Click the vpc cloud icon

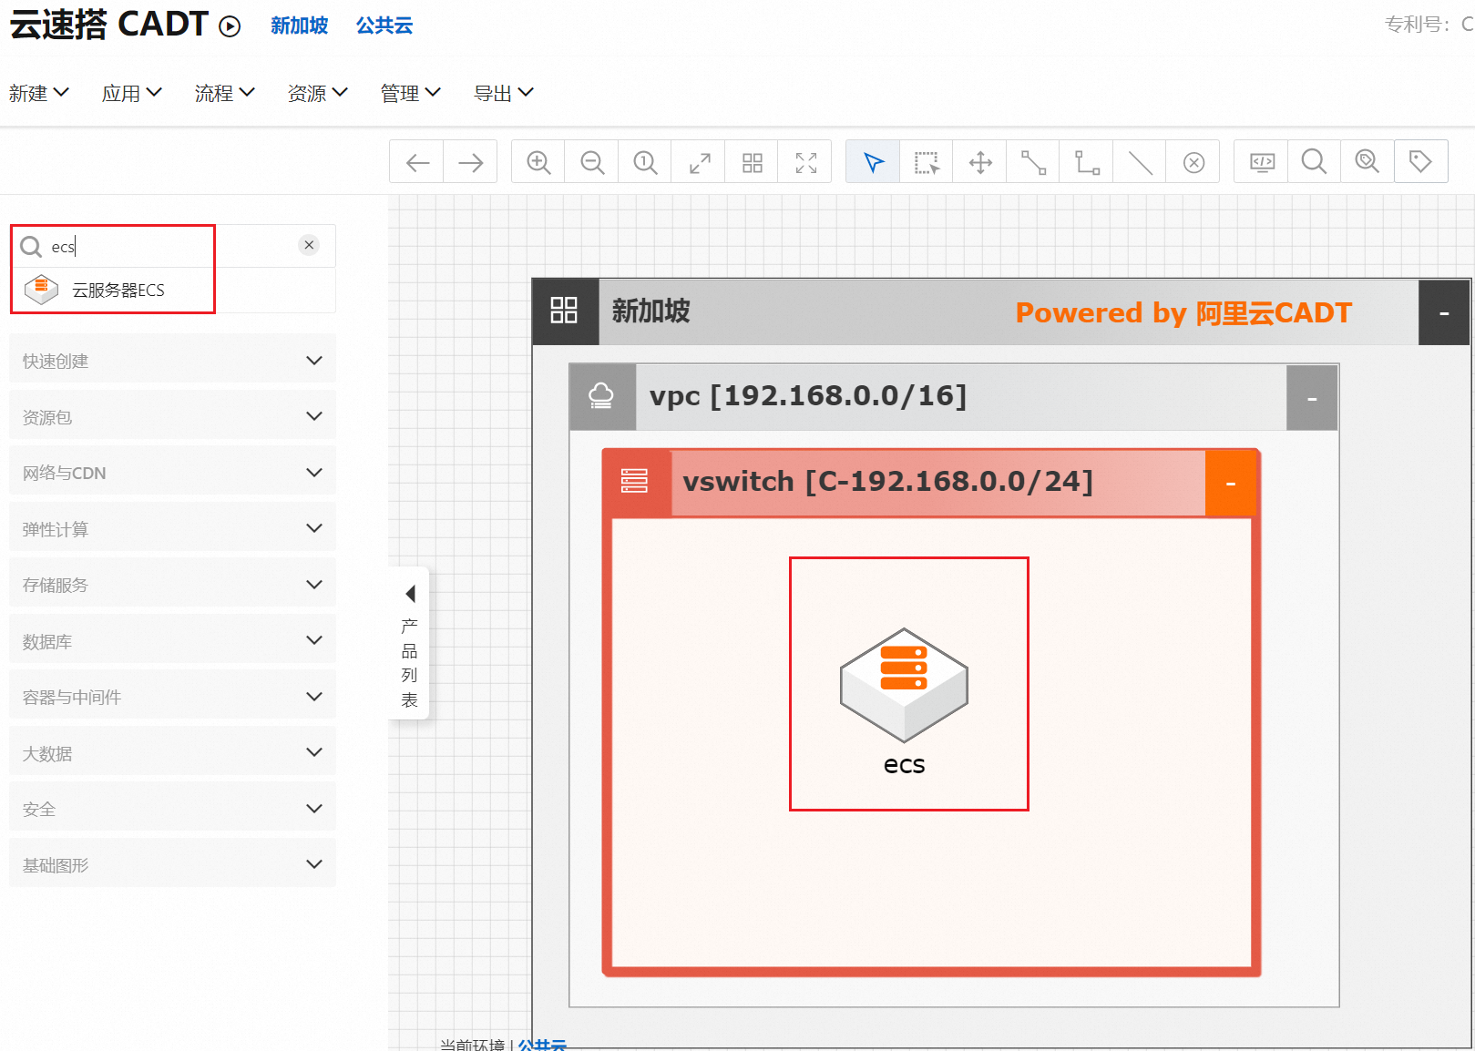coord(602,397)
